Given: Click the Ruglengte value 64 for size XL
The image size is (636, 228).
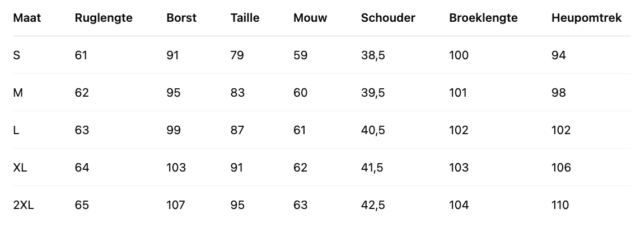Looking at the screenshot, I should (82, 168).
